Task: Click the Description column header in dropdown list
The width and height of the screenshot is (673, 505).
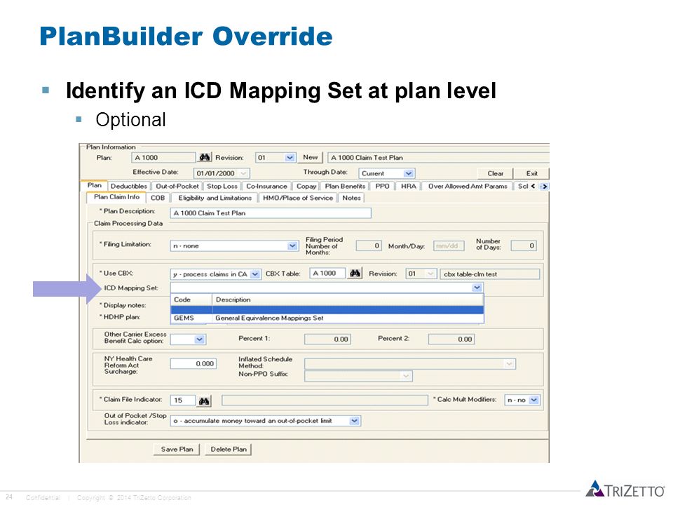Action: click(x=348, y=299)
